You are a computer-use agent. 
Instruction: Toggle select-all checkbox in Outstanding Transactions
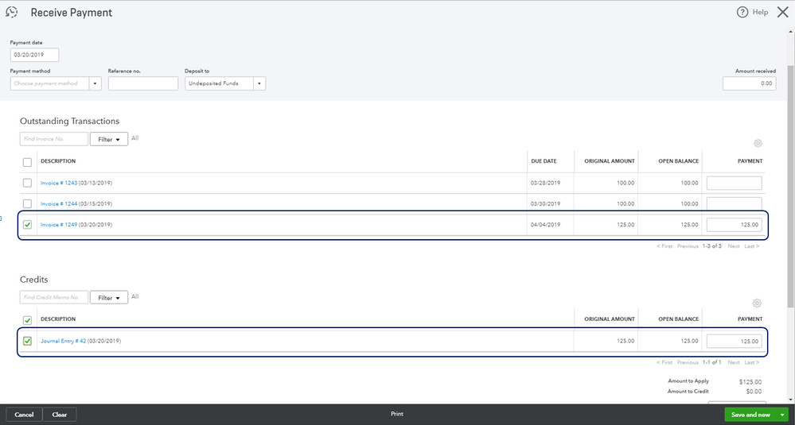click(27, 162)
